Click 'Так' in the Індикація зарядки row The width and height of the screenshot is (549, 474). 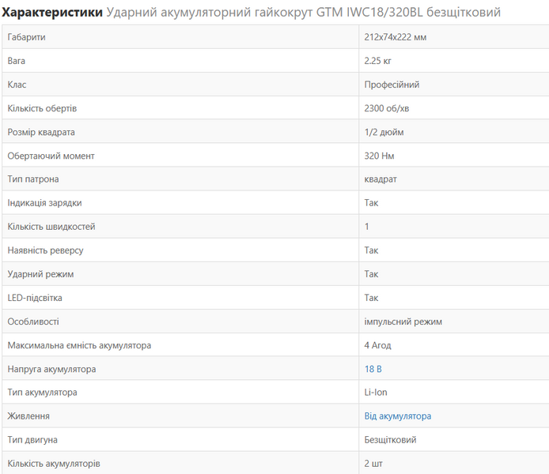click(371, 203)
